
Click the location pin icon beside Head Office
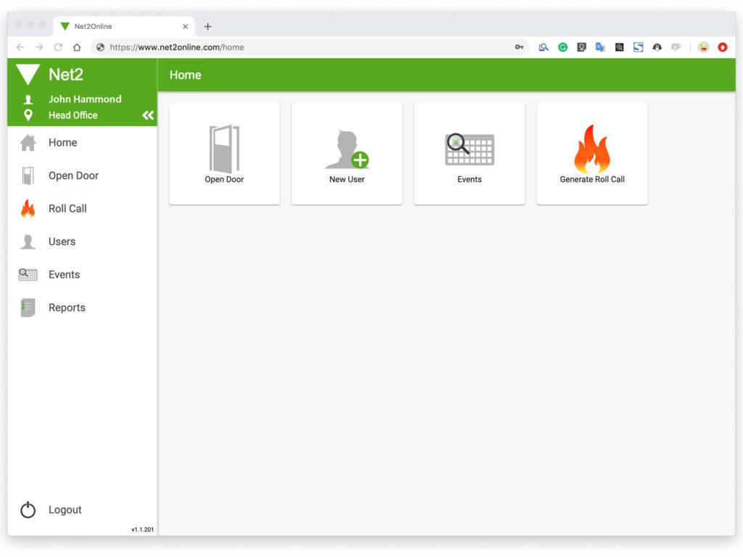[28, 115]
